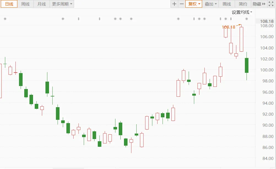Switch to the 周线 weekly tab
Image resolution: width=276 pixels, height=169 pixels.
click(x=25, y=4)
